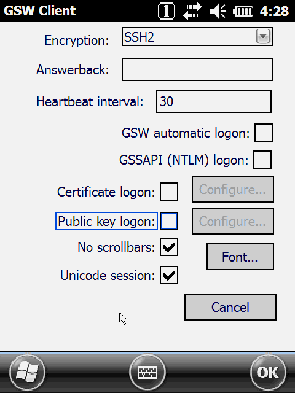Open the volume speaker status icon

coord(218,11)
